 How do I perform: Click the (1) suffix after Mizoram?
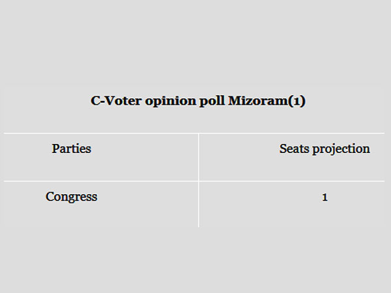(297, 102)
